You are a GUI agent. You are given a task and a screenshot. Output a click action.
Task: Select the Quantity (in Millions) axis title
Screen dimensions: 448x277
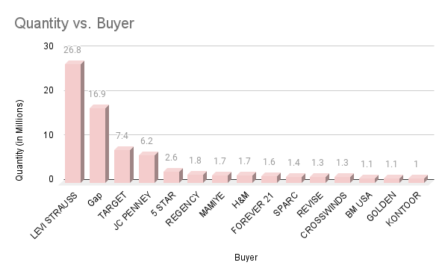pos(19,140)
